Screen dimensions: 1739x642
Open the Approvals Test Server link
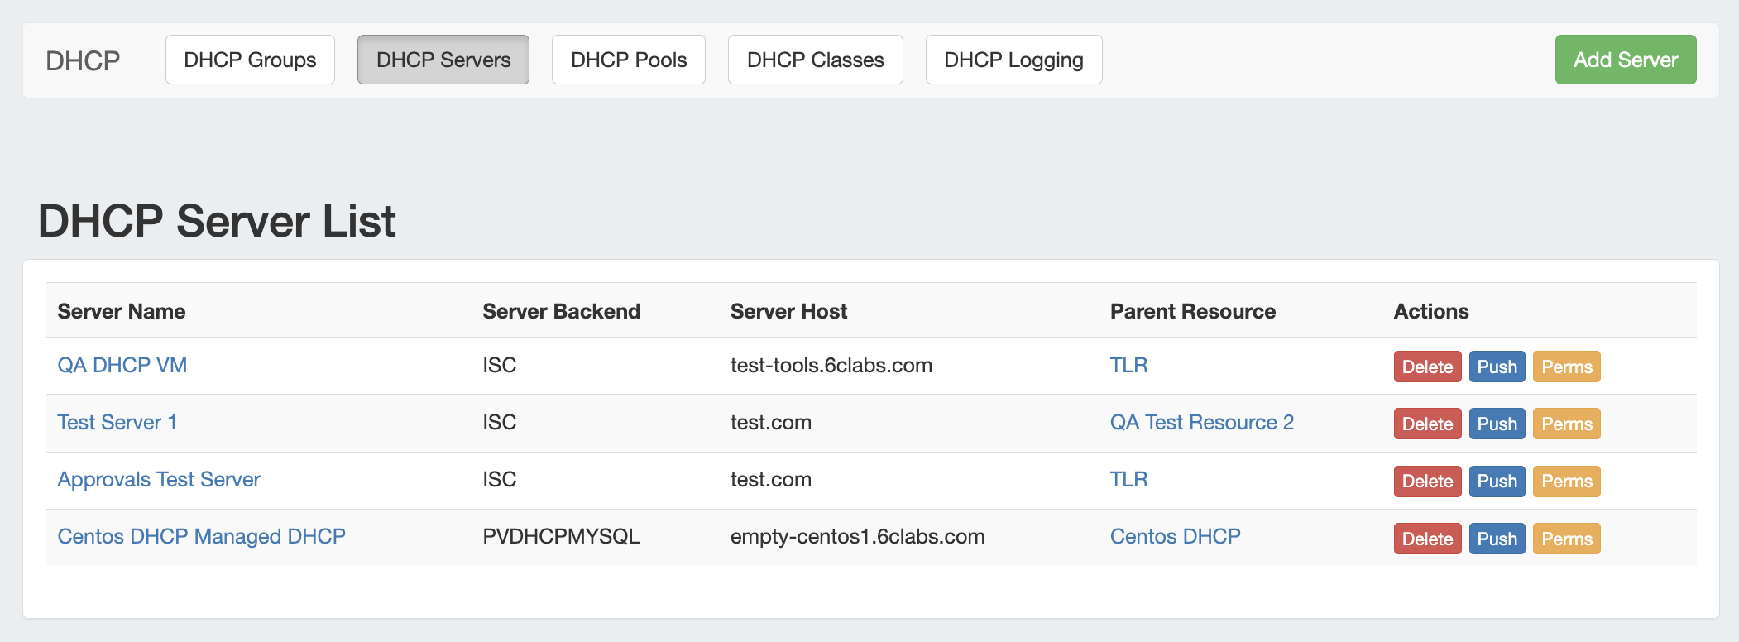tap(159, 480)
